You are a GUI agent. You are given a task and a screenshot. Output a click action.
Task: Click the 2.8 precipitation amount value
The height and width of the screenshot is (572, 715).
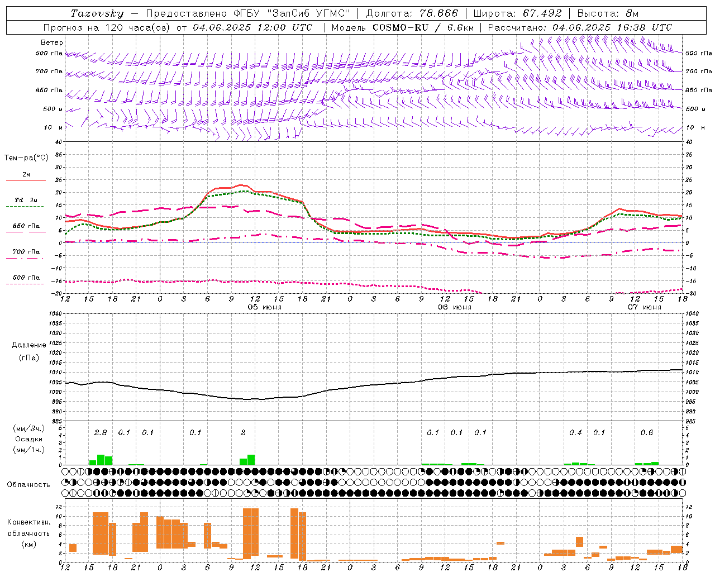(101, 433)
